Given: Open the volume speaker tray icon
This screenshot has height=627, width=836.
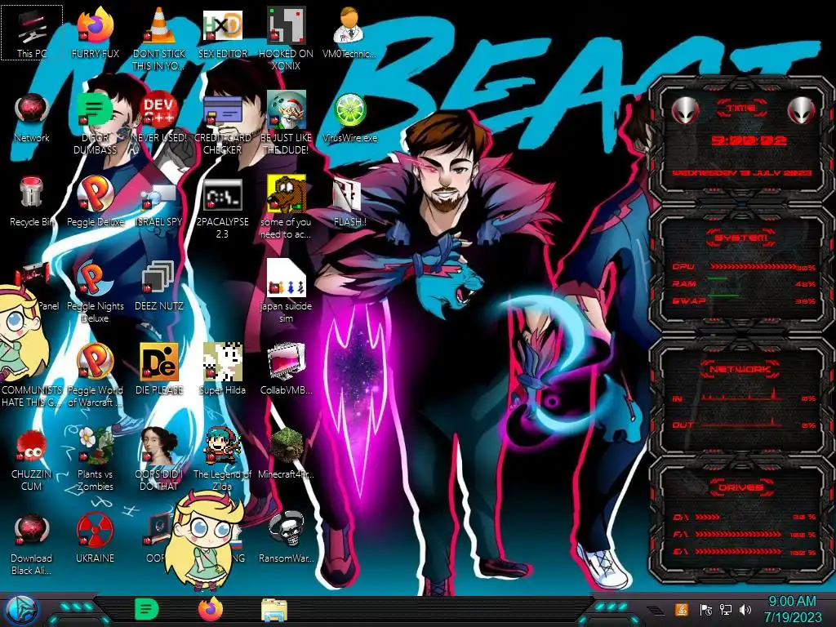Looking at the screenshot, I should (x=745, y=610).
